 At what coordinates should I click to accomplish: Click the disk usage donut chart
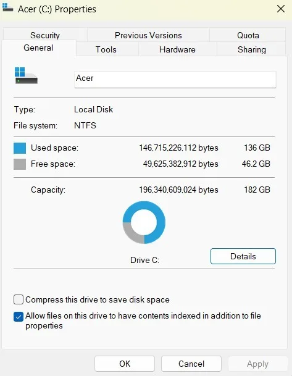coord(144,222)
